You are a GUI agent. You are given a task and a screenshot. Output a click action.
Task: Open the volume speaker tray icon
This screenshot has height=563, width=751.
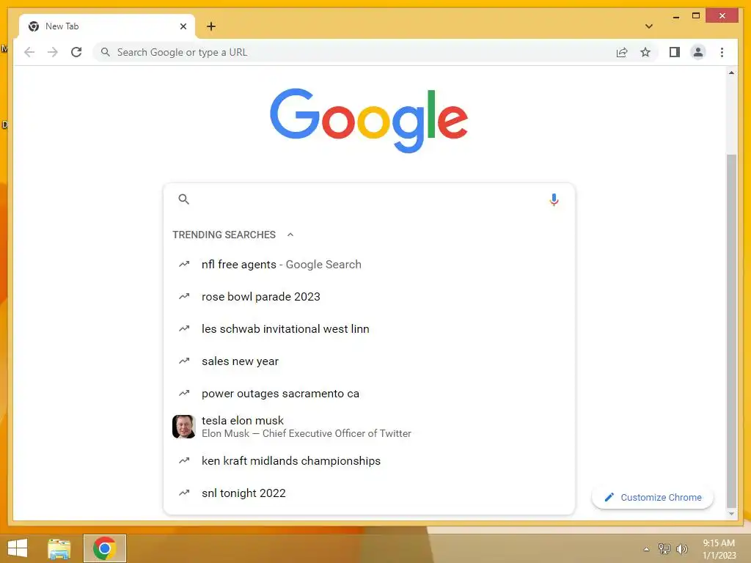pyautogui.click(x=681, y=548)
